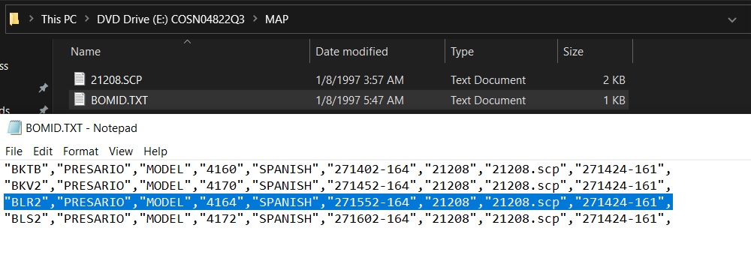The width and height of the screenshot is (751, 273).
Task: Sort by the Type column header
Action: click(x=462, y=52)
